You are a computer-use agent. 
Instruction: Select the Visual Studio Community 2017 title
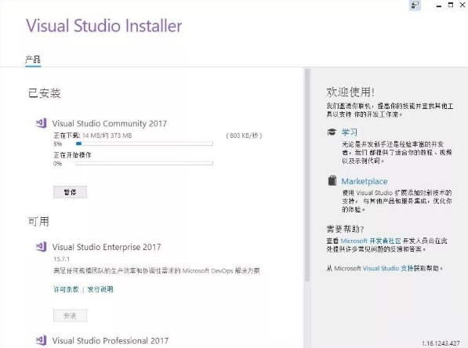(x=110, y=123)
